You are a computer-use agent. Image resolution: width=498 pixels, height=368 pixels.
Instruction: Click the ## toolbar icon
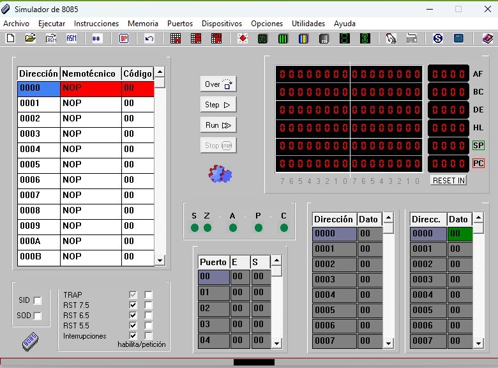tap(96, 38)
